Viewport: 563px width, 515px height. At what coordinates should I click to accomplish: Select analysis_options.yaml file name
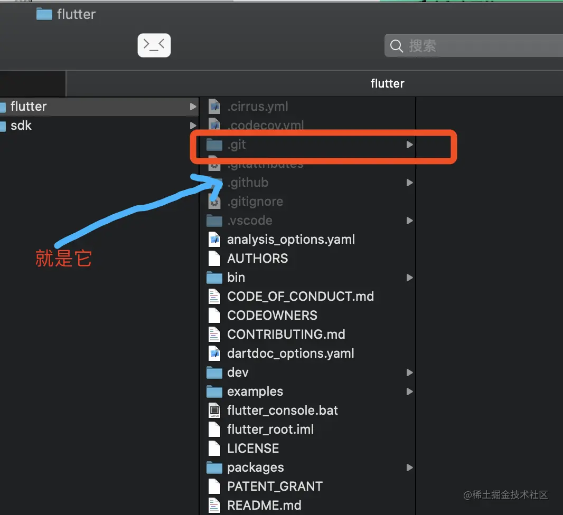click(x=291, y=240)
